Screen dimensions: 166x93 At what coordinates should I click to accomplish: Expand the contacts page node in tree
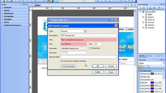point(143,28)
